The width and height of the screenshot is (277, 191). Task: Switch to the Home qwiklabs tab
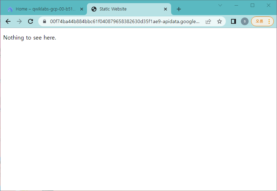pyautogui.click(x=44, y=9)
